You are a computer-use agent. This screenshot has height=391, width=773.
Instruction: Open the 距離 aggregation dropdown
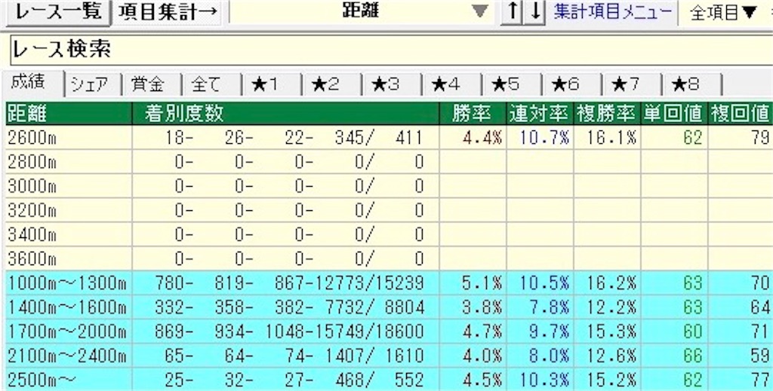coord(362,12)
